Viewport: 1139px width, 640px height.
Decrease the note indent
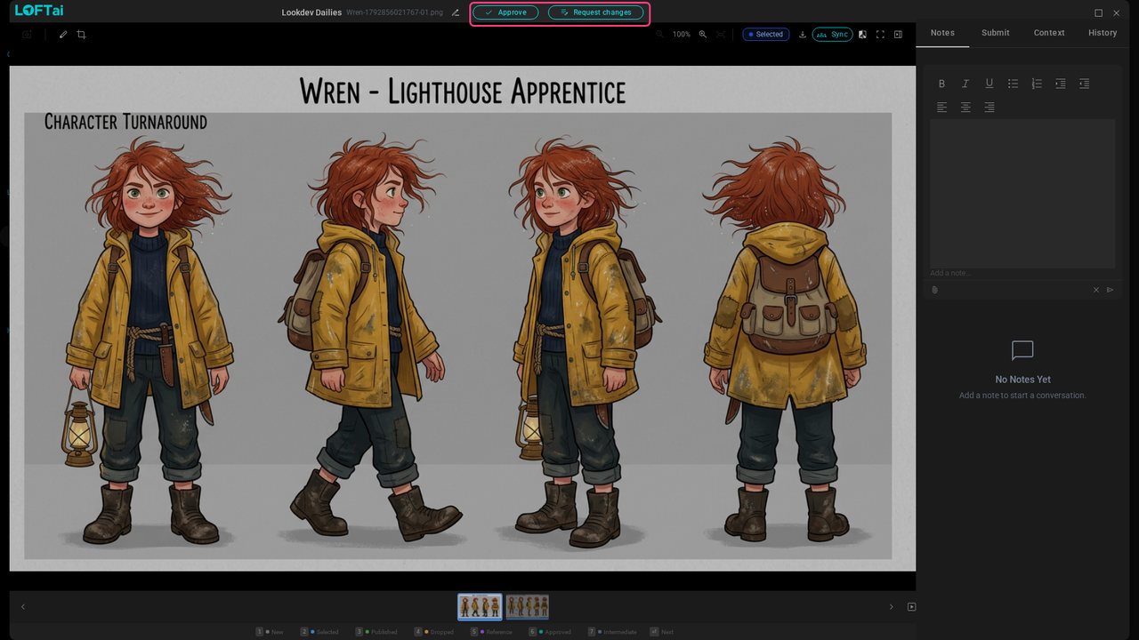[1084, 84]
